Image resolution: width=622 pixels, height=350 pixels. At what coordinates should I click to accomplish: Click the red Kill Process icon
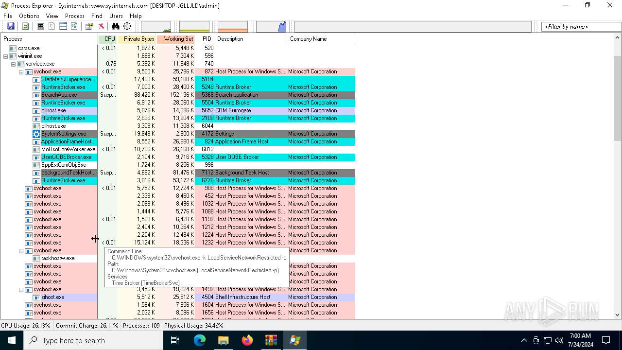(101, 26)
